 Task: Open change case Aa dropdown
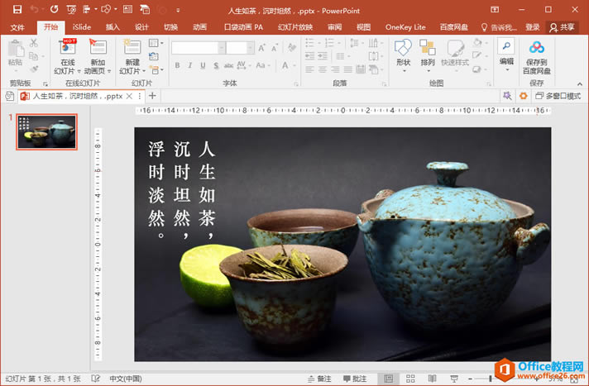[x=262, y=65]
